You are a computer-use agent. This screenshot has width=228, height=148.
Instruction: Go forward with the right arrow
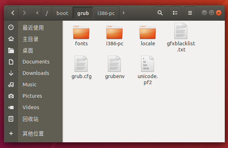point(24,13)
